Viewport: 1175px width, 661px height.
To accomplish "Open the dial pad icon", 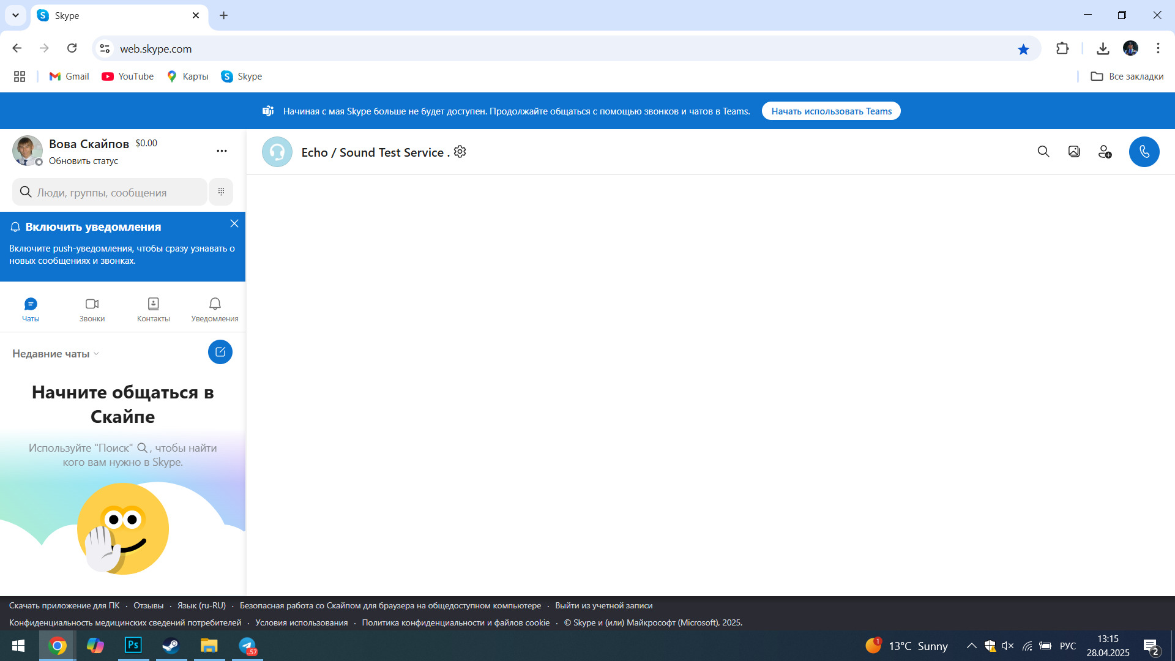I will pyautogui.click(x=221, y=192).
